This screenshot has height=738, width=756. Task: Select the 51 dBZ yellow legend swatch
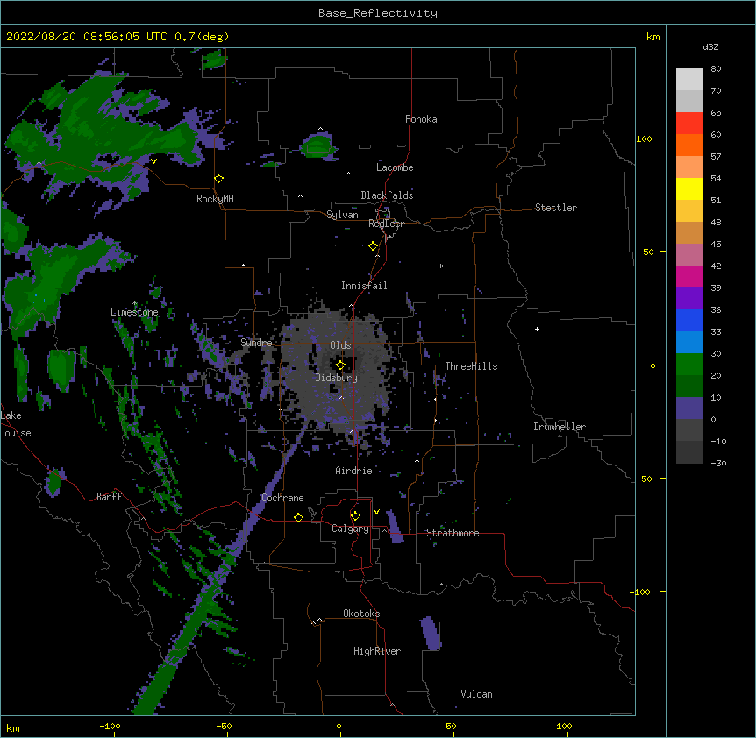pyautogui.click(x=689, y=188)
